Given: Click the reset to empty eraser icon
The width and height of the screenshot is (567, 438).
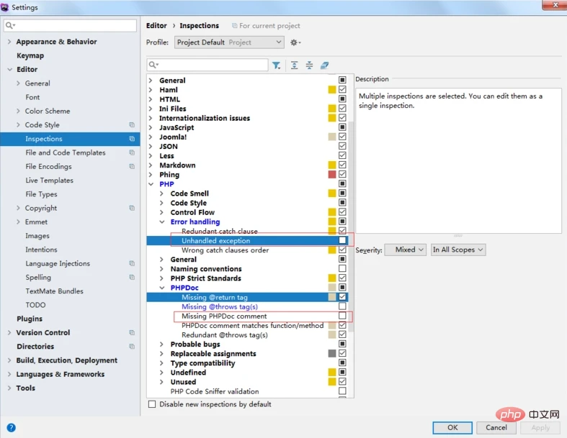Looking at the screenshot, I should [325, 65].
